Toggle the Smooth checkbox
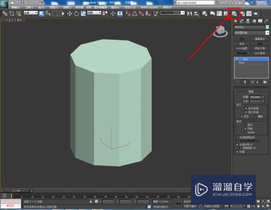The width and height of the screenshot is (271, 210). click(237, 151)
